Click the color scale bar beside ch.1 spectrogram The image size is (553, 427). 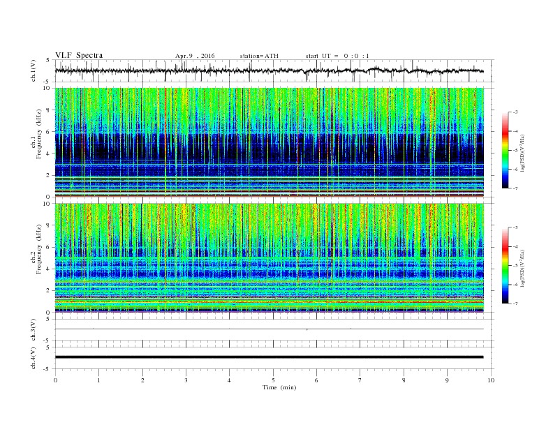tap(505, 151)
